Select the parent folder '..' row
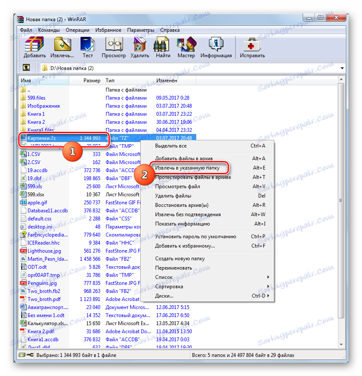362x376 pixels. tap(108, 90)
